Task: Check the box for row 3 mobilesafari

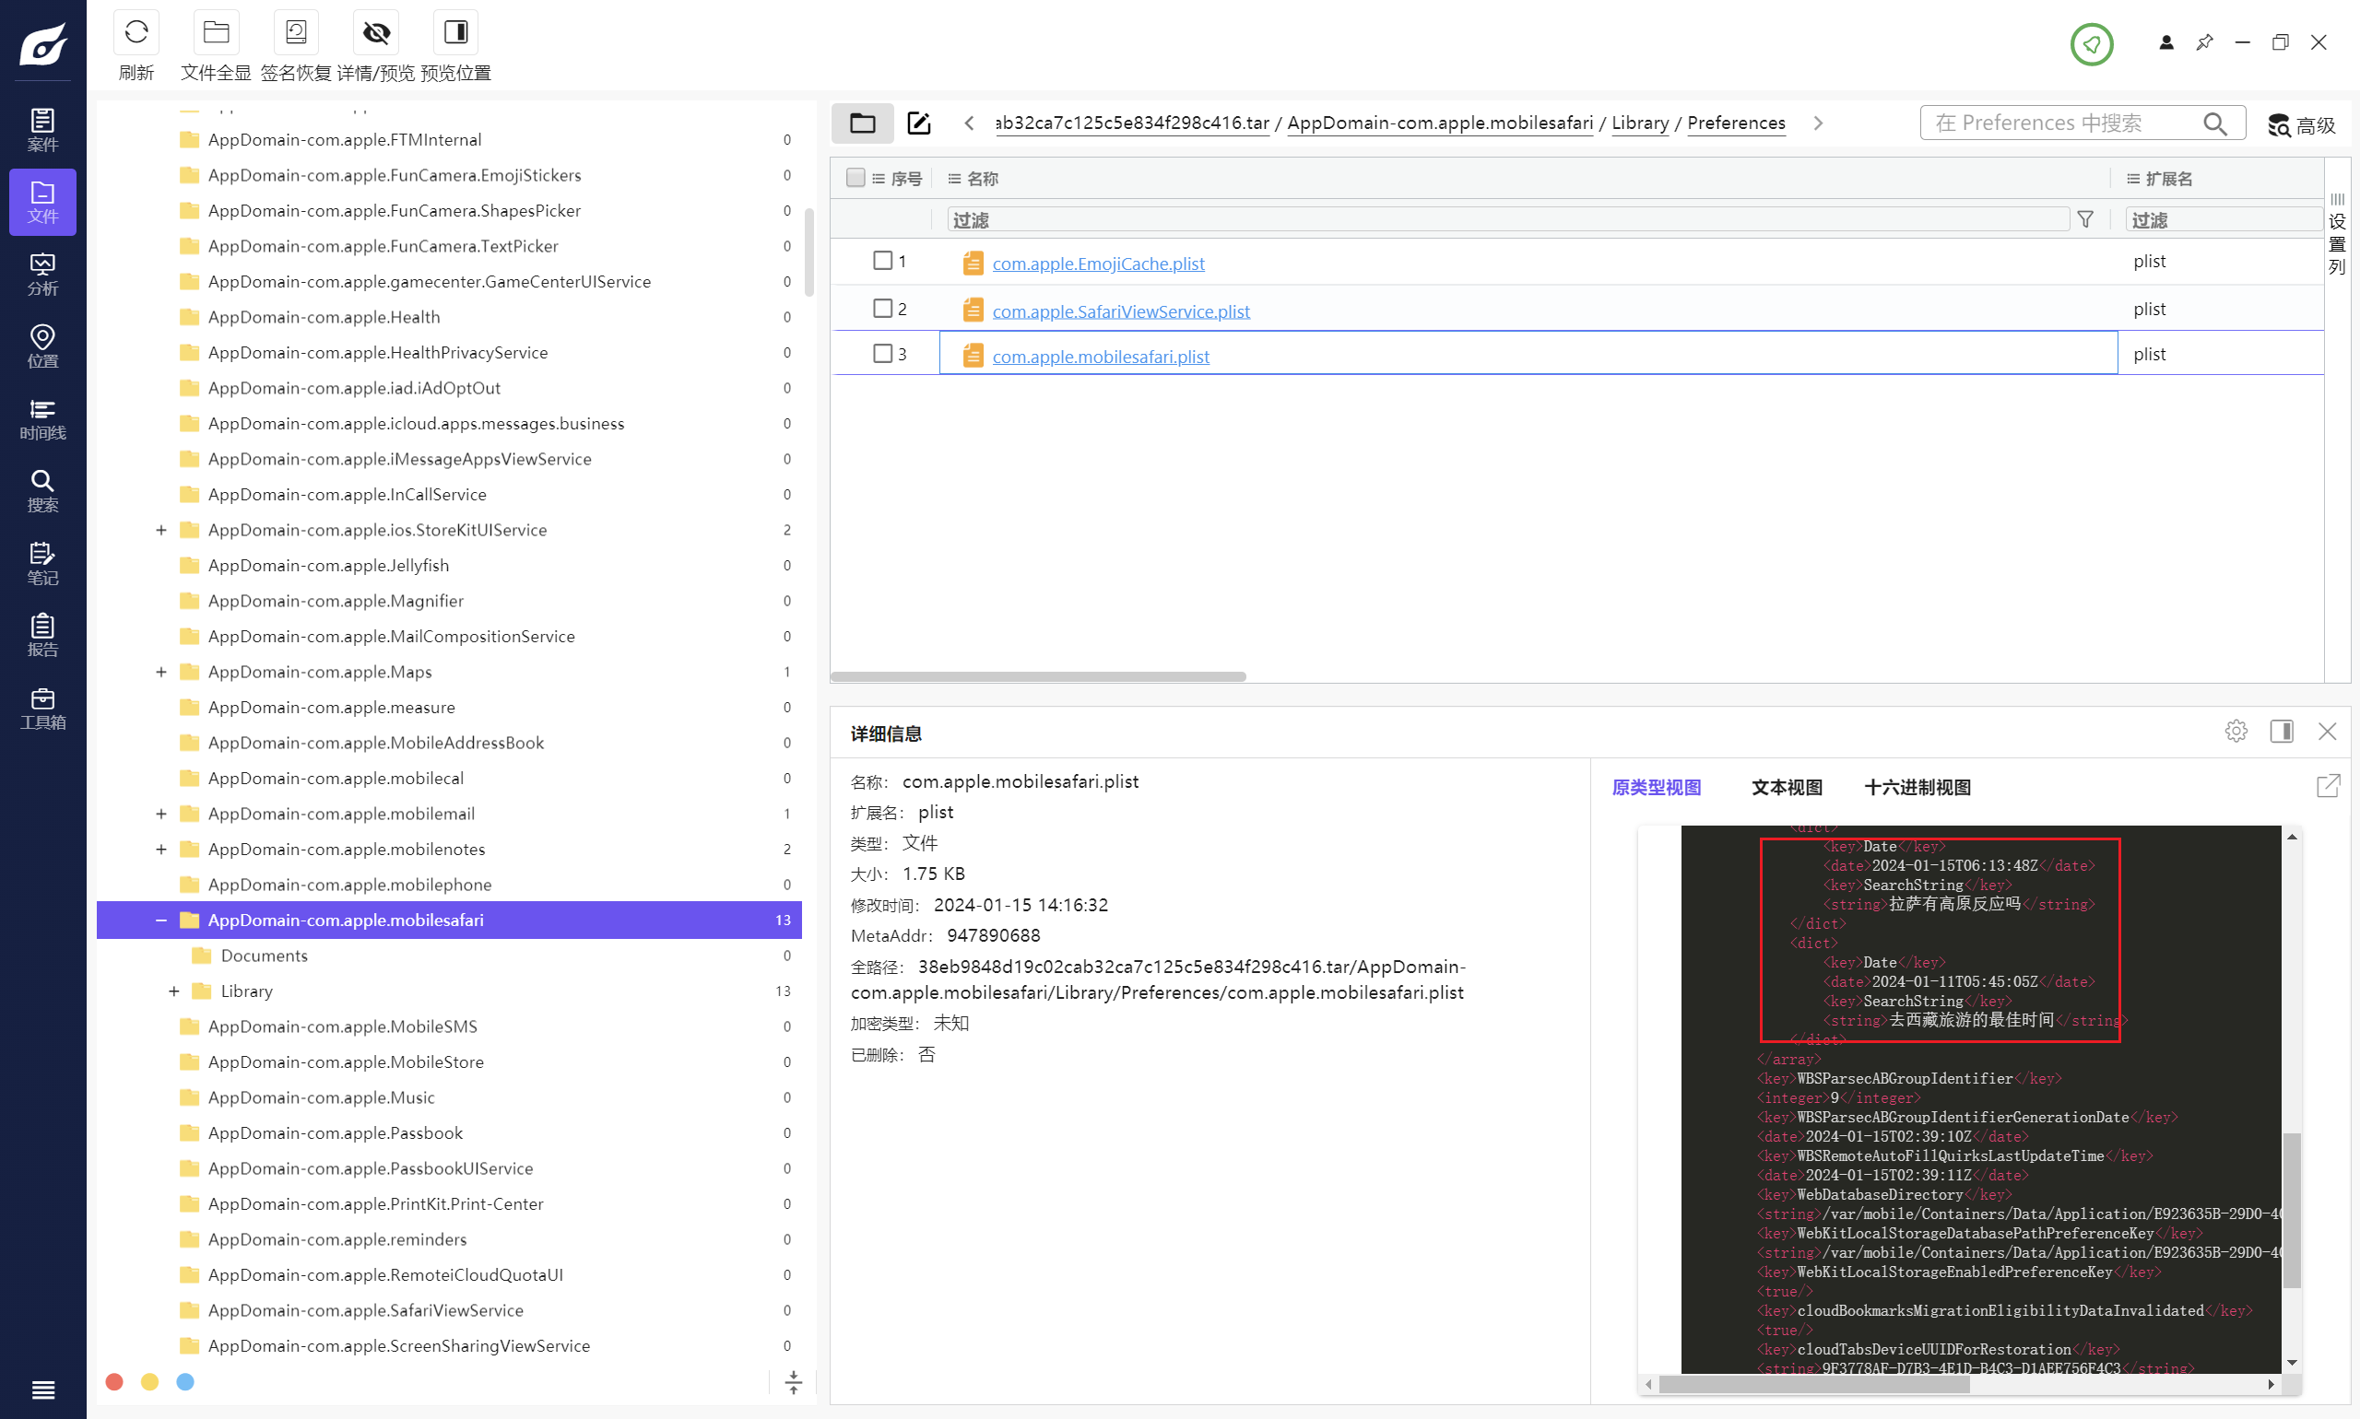Action: [x=882, y=353]
